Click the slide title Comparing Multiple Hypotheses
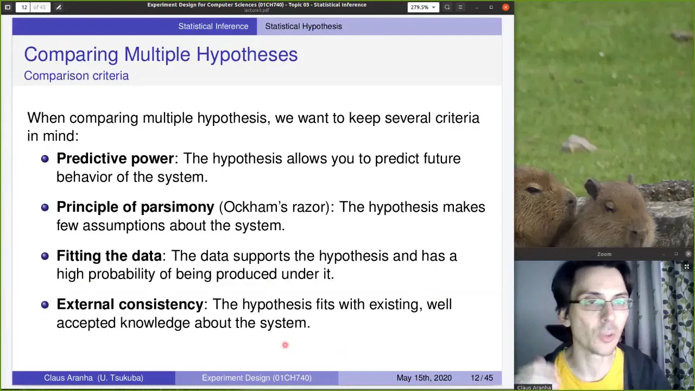Screen dimensions: 695x391 [x=161, y=54]
